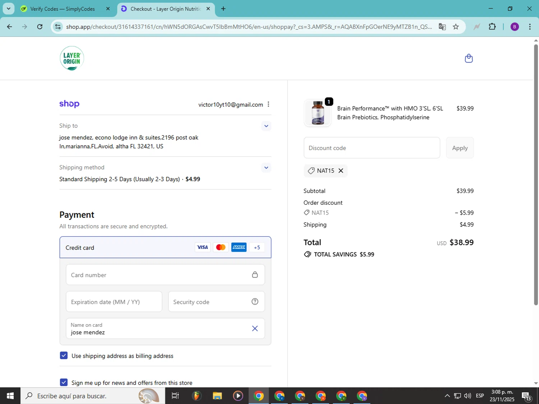Open account options menu next to email

point(268,104)
